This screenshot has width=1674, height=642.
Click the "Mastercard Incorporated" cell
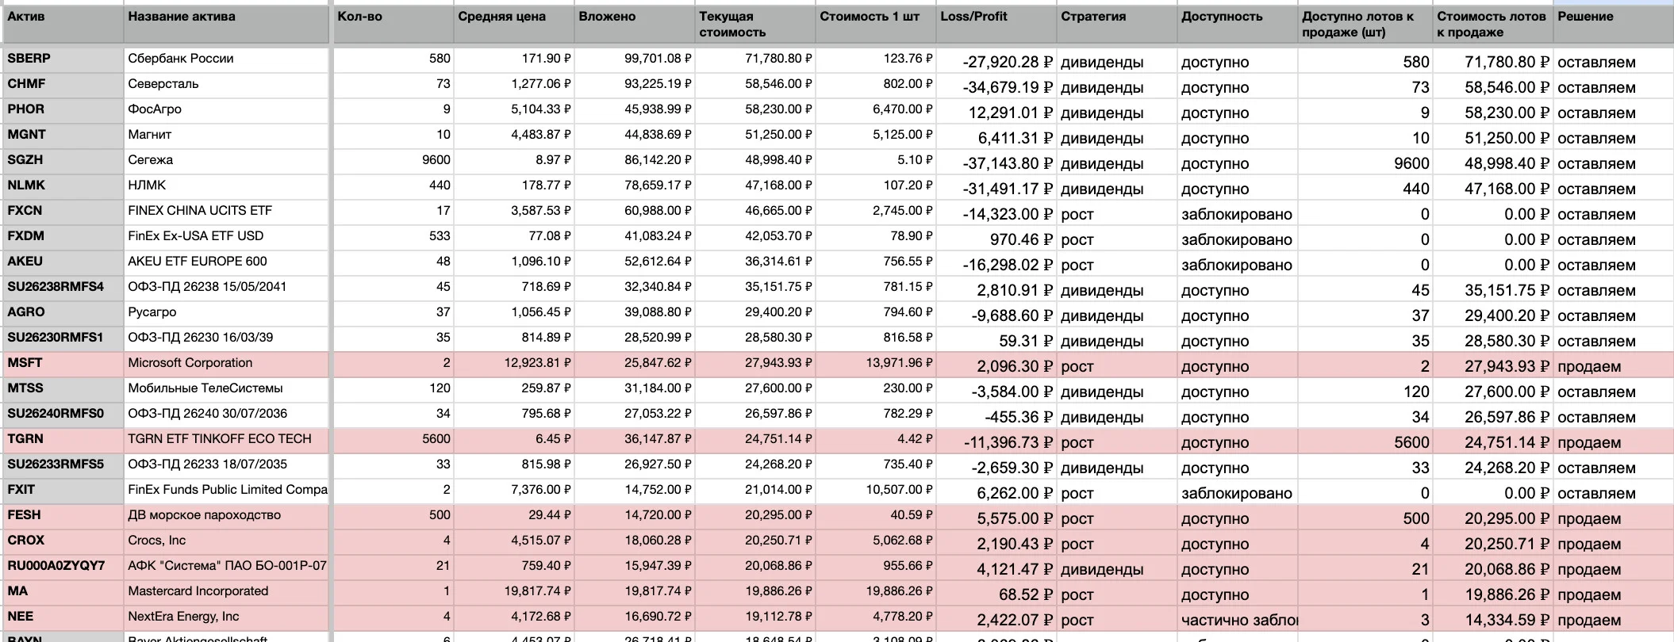pos(226,592)
